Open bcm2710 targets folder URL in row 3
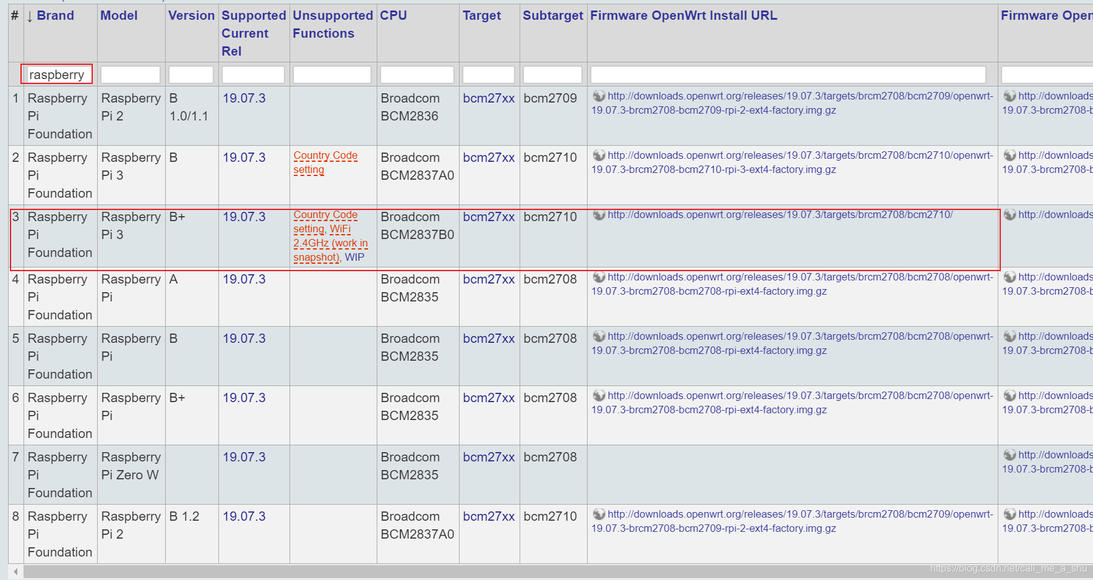The height and width of the screenshot is (580, 1093). pos(780,214)
